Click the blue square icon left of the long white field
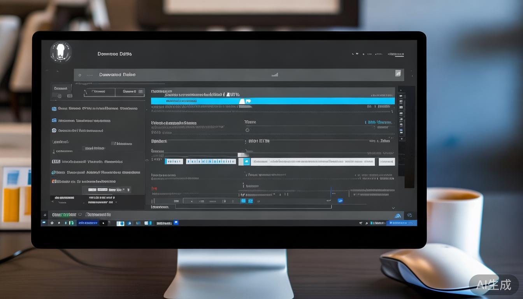 246,162
